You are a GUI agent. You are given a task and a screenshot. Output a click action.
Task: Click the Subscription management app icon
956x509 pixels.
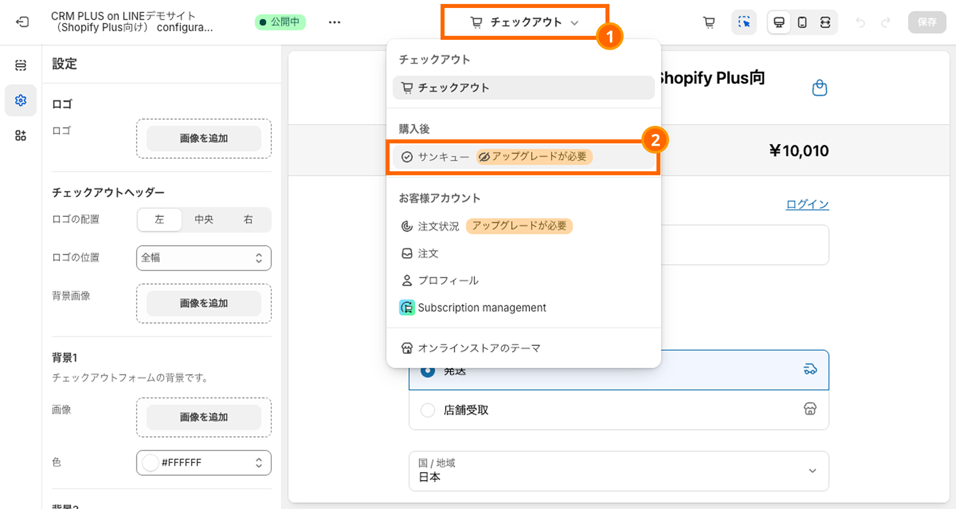[407, 307]
